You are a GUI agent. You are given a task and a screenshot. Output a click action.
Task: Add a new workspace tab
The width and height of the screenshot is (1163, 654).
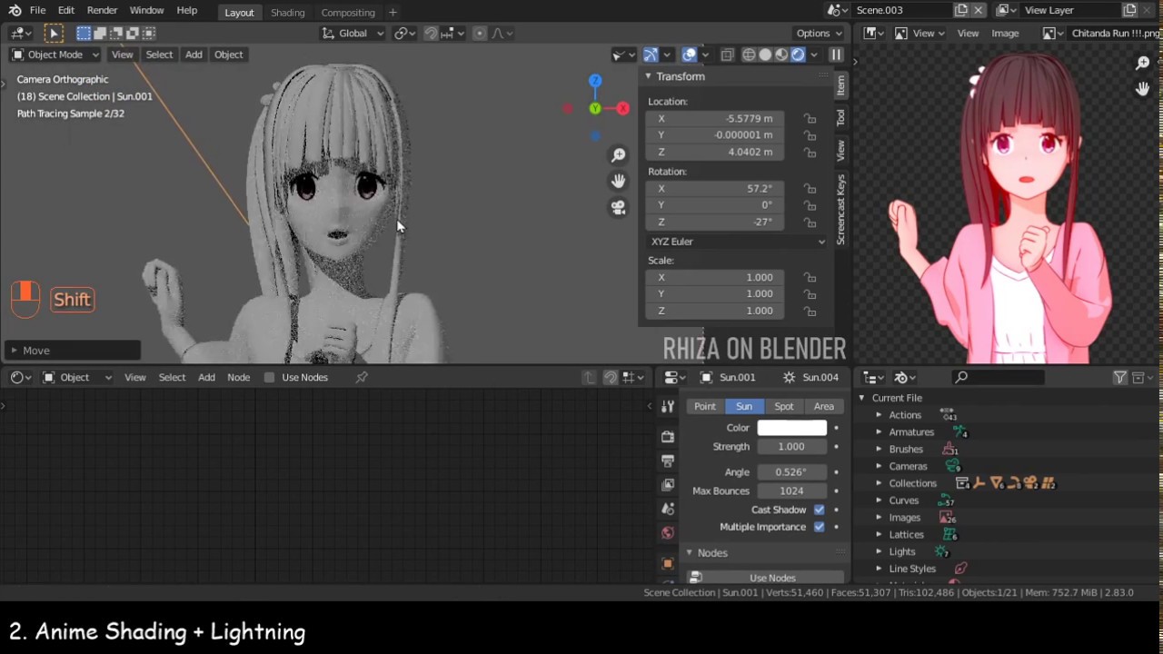[393, 13]
